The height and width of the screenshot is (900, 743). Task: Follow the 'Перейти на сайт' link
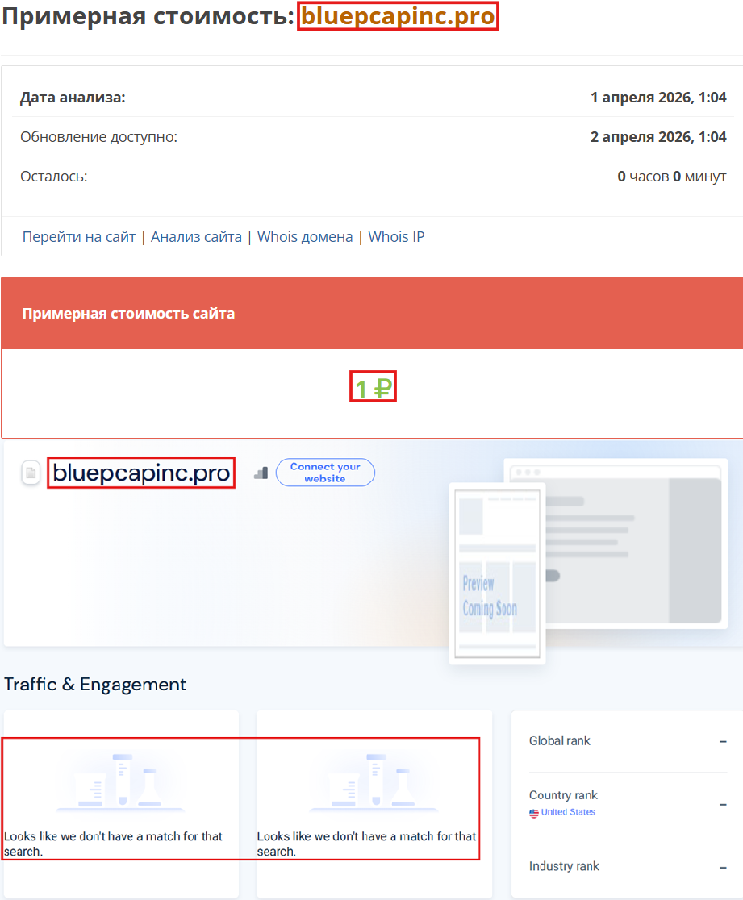77,236
